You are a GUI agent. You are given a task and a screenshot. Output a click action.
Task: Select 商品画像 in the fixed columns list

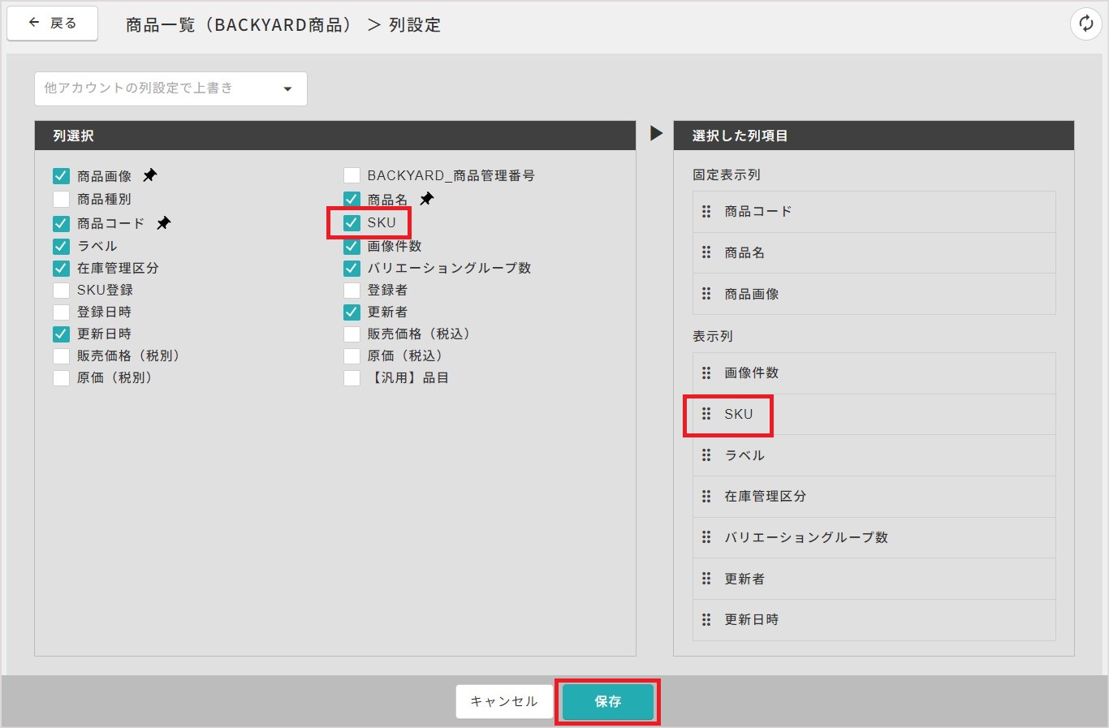pos(874,294)
